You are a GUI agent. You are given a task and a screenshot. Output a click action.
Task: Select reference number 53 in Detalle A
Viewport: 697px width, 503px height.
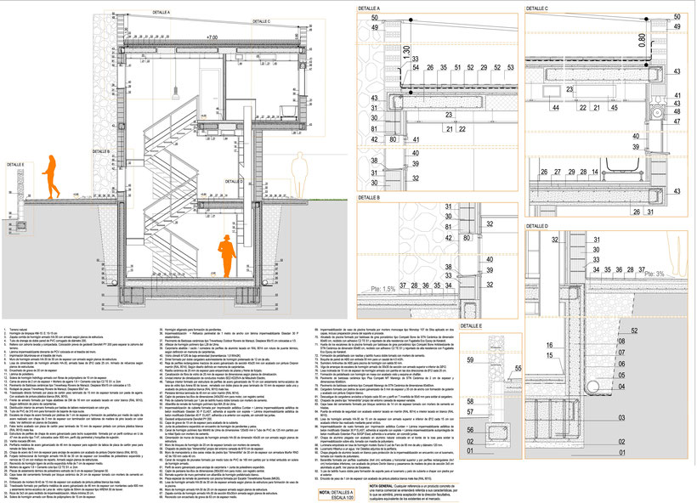[x=510, y=67]
